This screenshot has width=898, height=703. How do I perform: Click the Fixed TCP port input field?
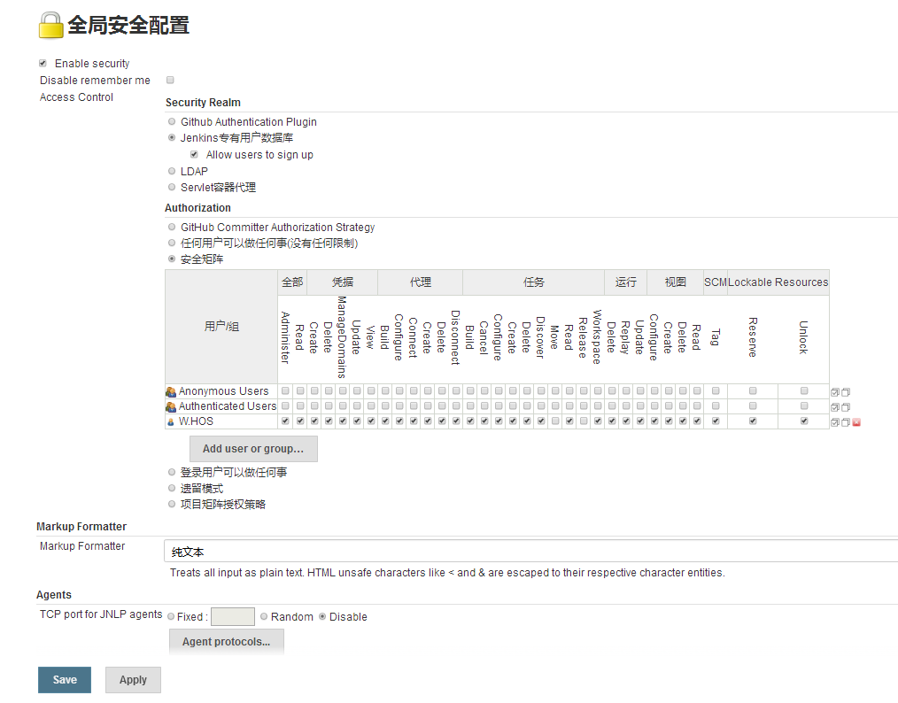(x=232, y=616)
